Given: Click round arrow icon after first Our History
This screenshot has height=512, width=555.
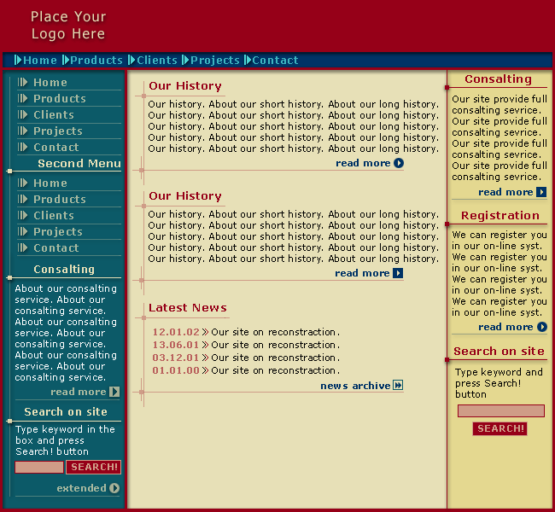Looking at the screenshot, I should 399,163.
